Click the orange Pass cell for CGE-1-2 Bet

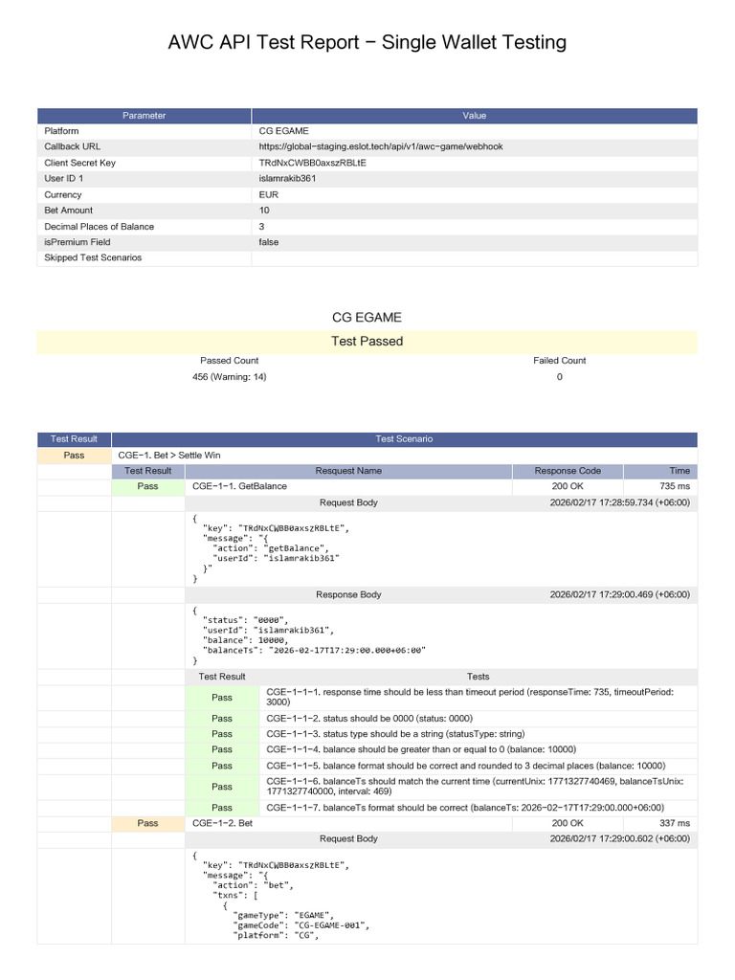147,824
